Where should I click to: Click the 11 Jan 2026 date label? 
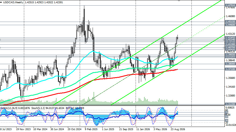143,129
